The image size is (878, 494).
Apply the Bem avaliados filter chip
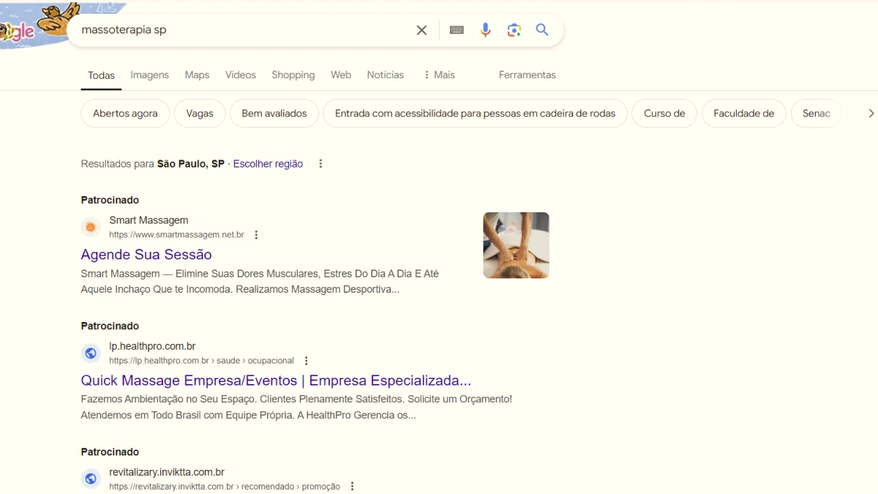274,113
